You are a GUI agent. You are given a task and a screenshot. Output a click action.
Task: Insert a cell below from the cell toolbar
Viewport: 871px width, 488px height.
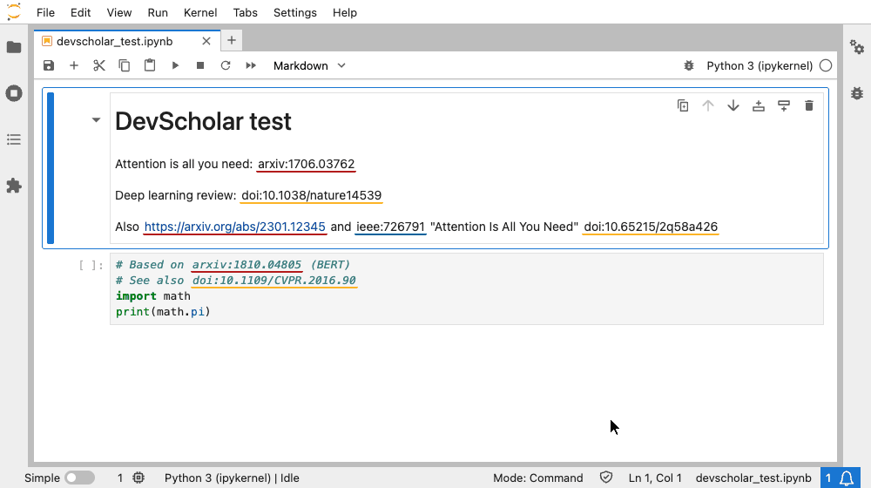click(784, 105)
